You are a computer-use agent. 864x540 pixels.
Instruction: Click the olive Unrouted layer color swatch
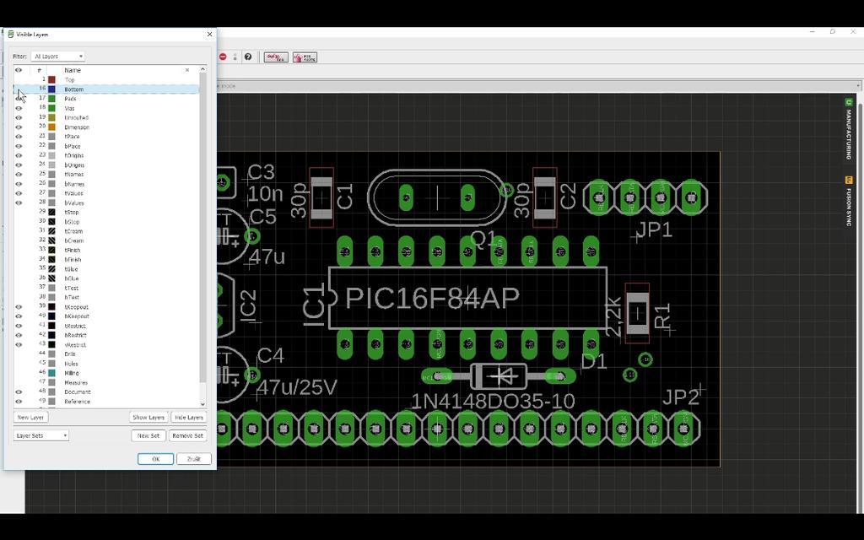tap(51, 118)
